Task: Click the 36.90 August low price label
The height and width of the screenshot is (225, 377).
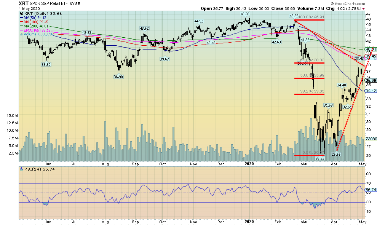Action: (119, 77)
